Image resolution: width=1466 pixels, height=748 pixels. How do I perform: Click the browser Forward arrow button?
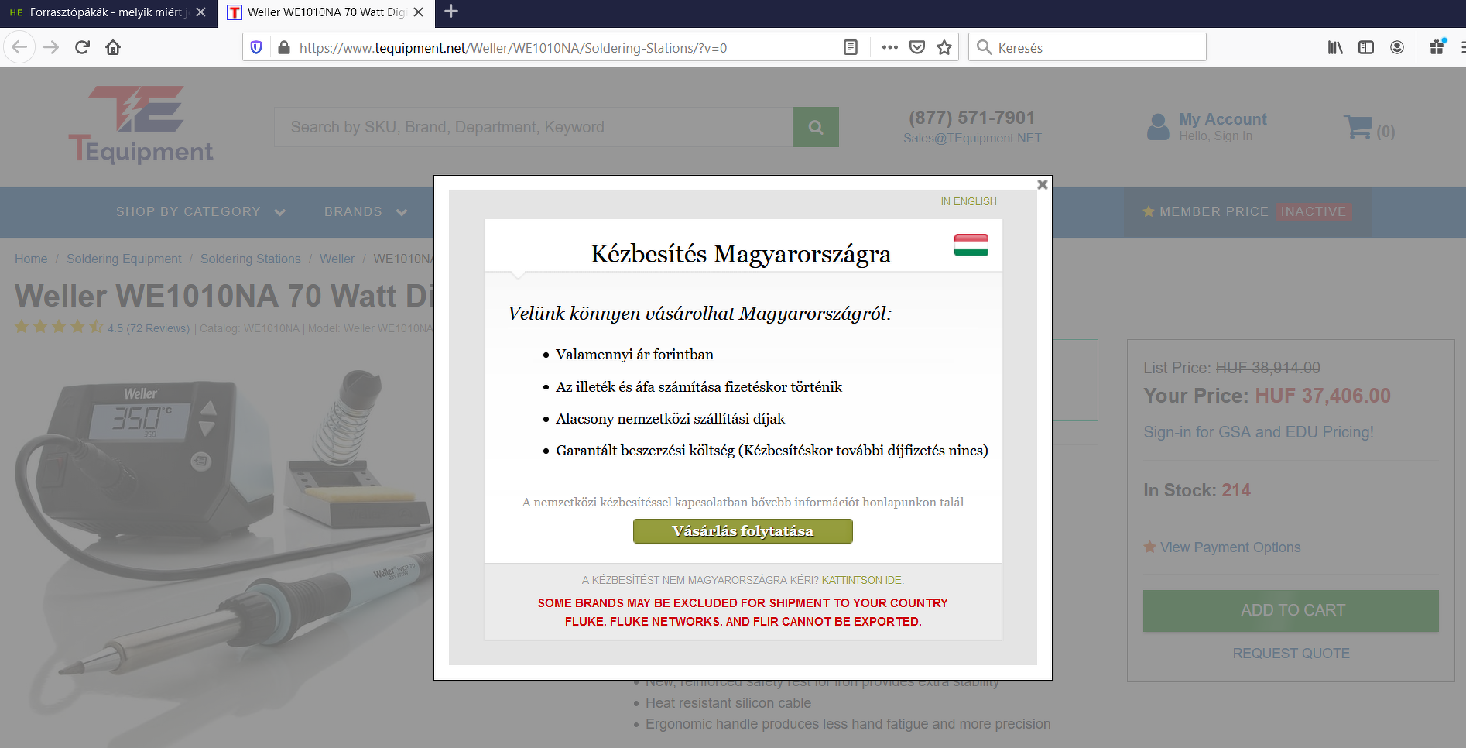point(51,47)
